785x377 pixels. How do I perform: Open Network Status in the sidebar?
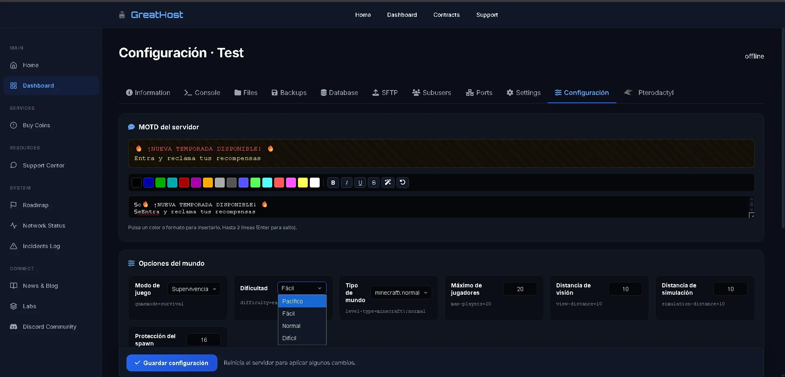click(44, 226)
